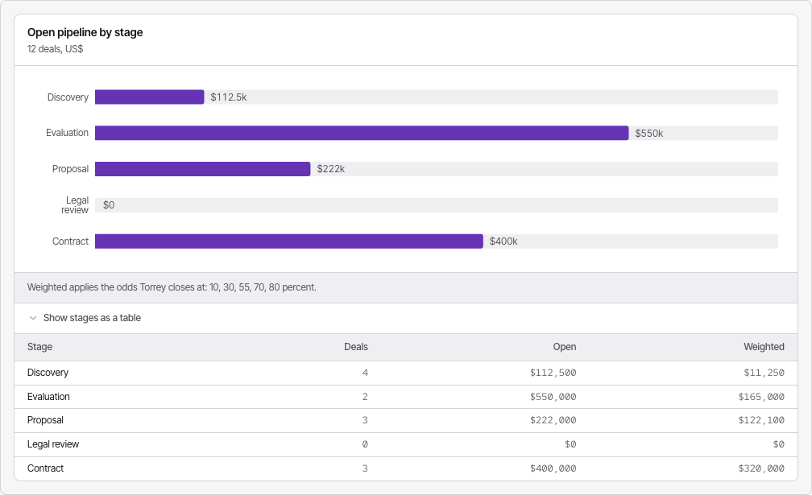Screen dimensions: 812x495
Task: Click the Weighted column header
Action: click(764, 347)
